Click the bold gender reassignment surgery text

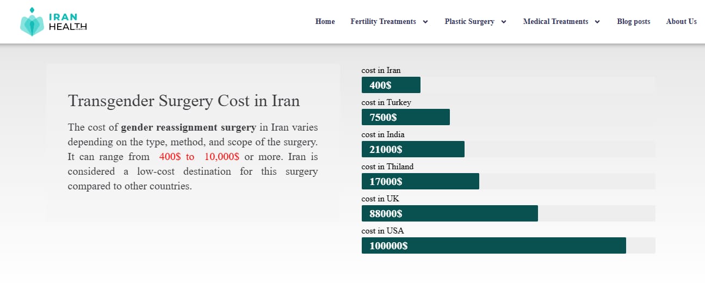[188, 127]
